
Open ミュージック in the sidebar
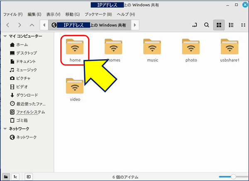[x=23, y=70]
